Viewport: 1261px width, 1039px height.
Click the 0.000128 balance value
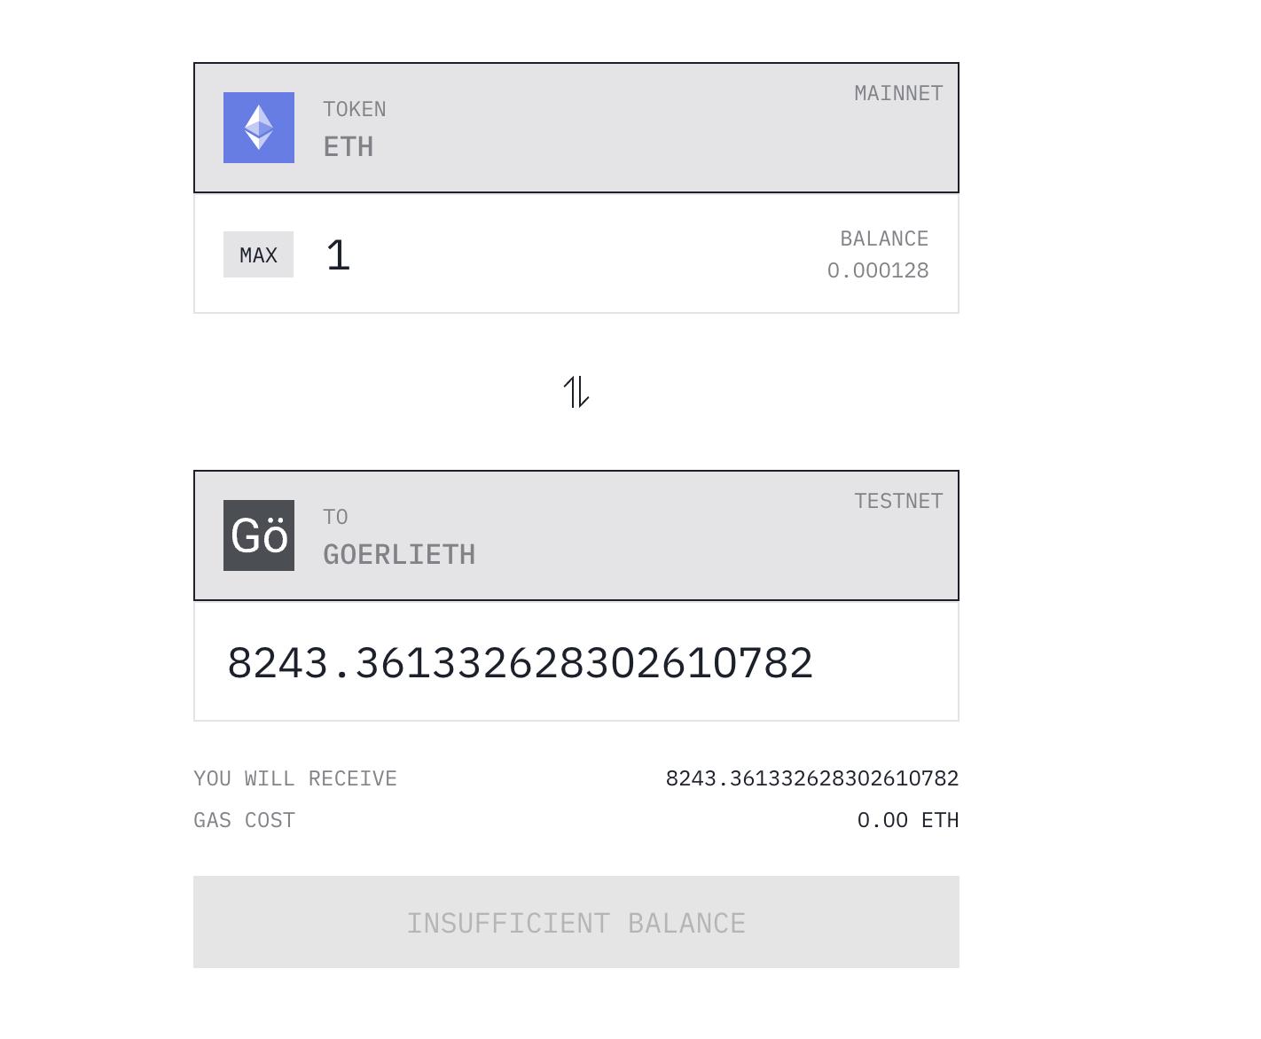(x=877, y=271)
